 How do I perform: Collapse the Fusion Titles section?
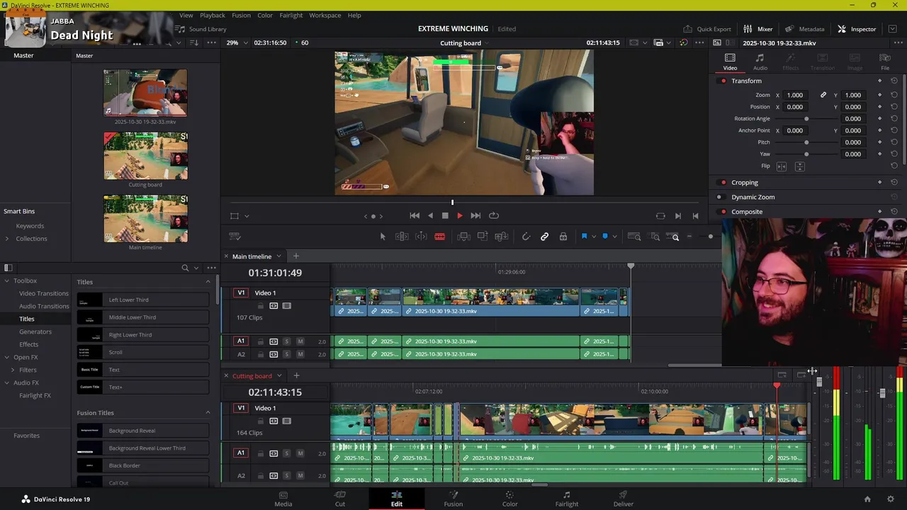(208, 413)
